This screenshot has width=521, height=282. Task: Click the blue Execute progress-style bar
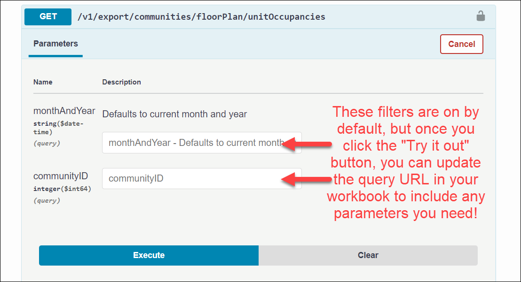(x=149, y=255)
